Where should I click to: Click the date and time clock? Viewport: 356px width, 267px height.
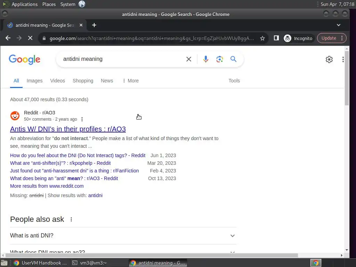pos(337,4)
